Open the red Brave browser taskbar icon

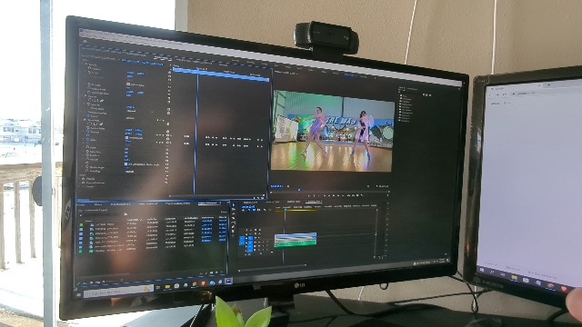point(203,283)
